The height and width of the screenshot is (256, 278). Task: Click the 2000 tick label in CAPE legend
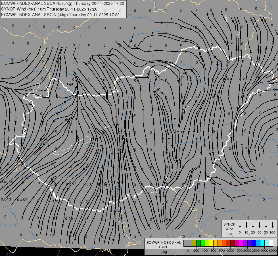point(247,251)
